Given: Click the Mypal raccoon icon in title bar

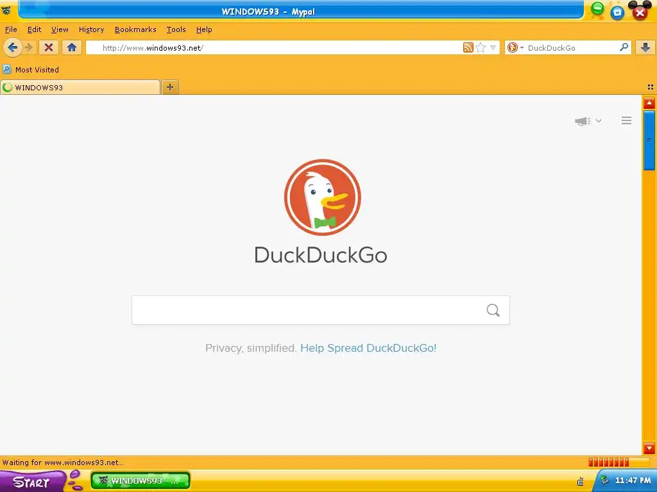Looking at the screenshot, I should tap(6, 10).
